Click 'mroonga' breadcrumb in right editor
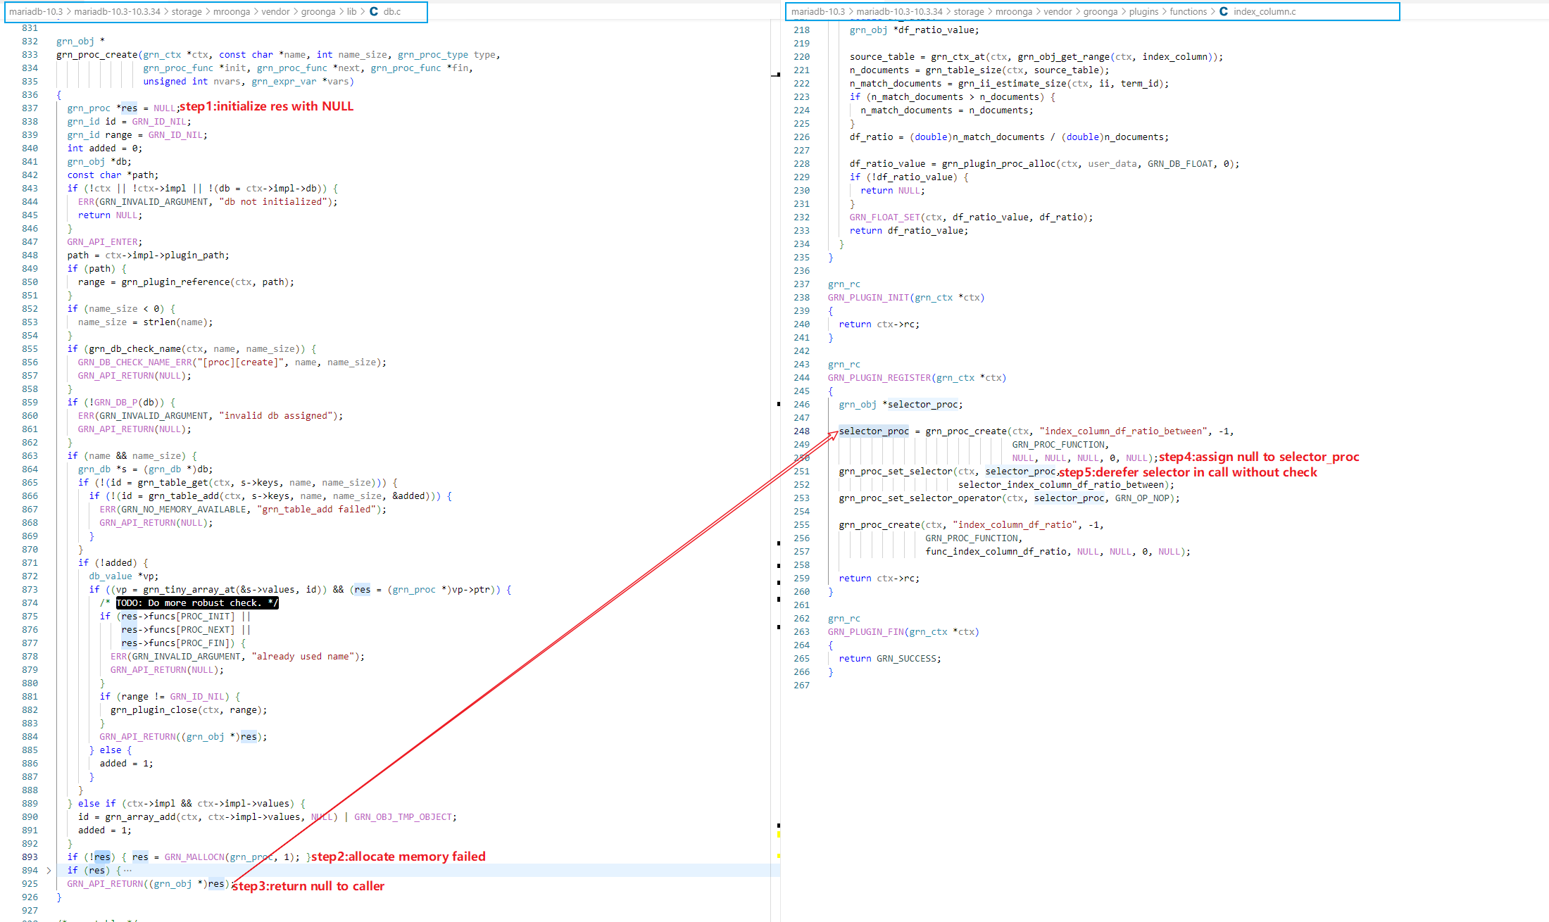This screenshot has width=1549, height=922. [1014, 11]
